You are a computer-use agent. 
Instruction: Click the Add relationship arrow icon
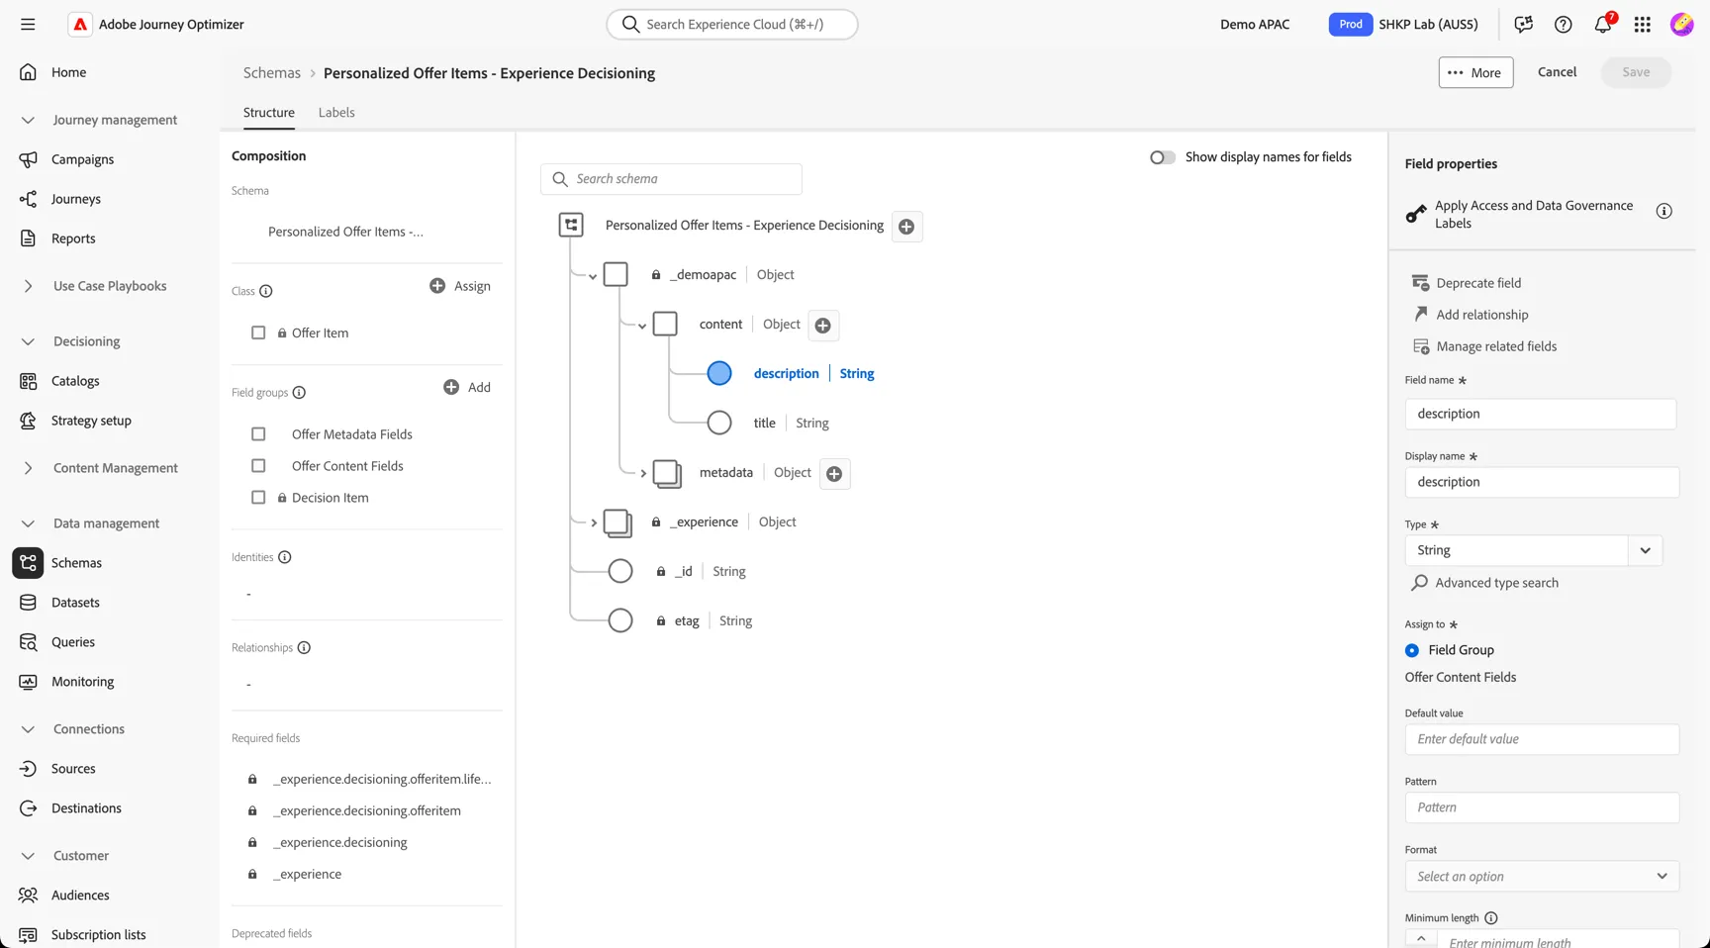tap(1420, 314)
